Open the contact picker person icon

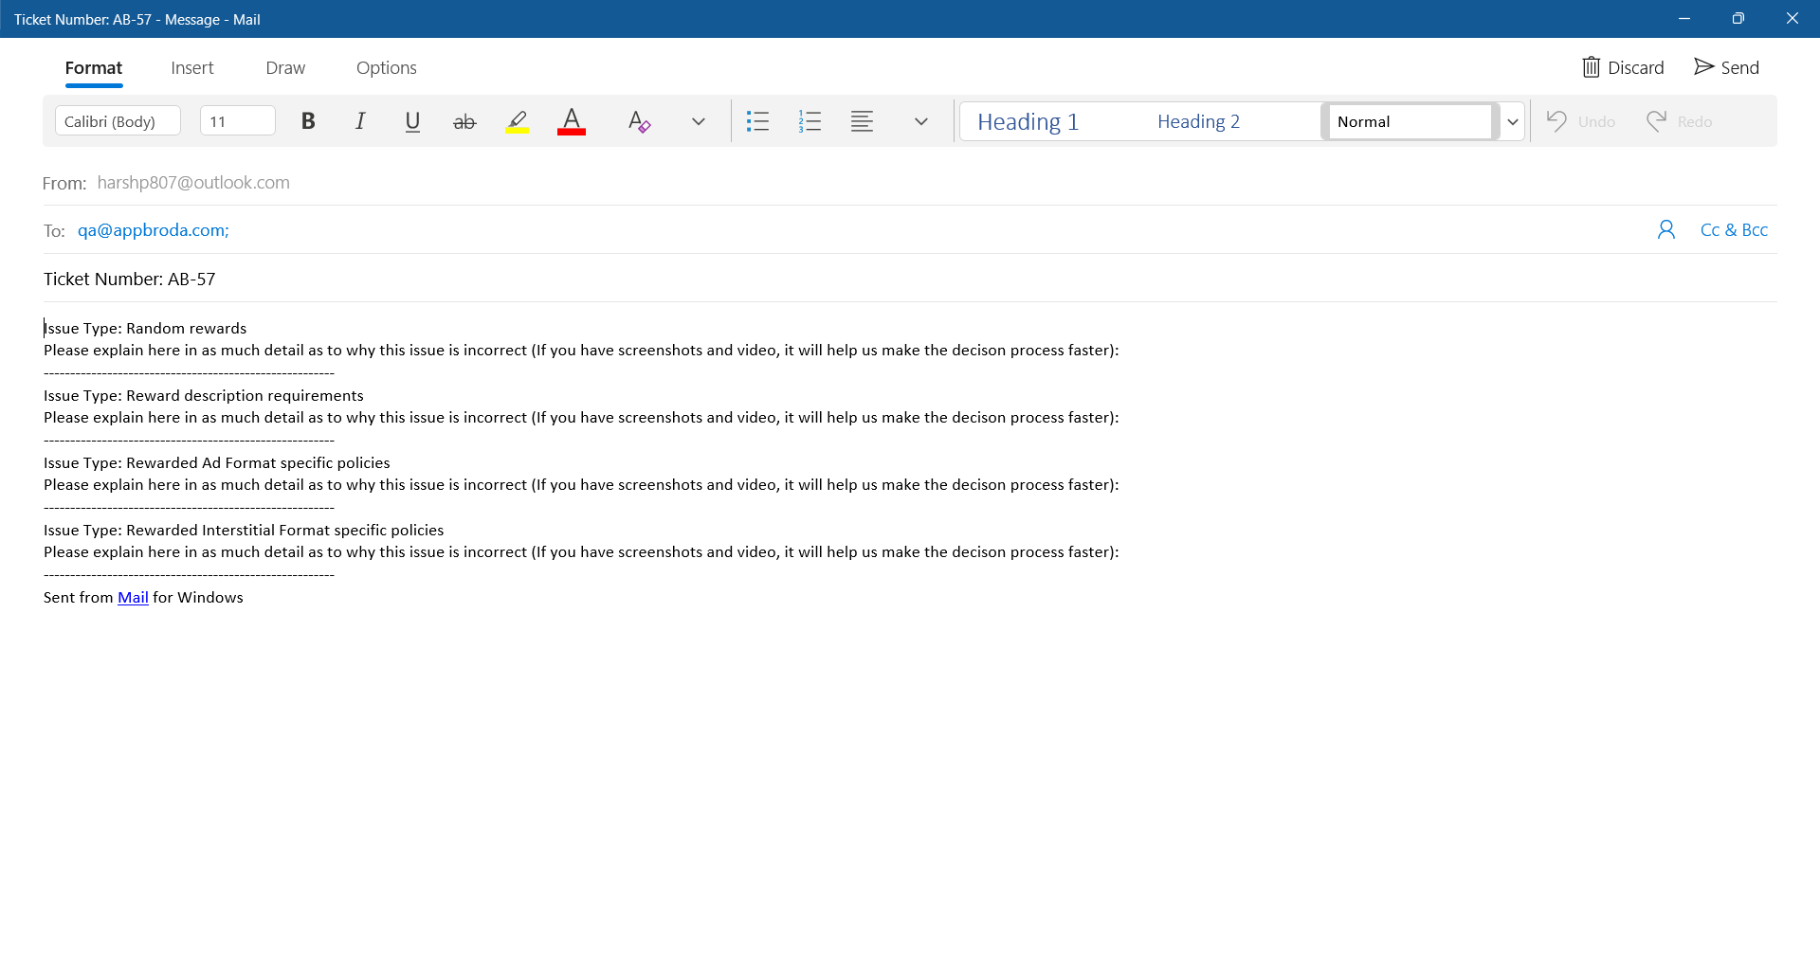click(1665, 230)
